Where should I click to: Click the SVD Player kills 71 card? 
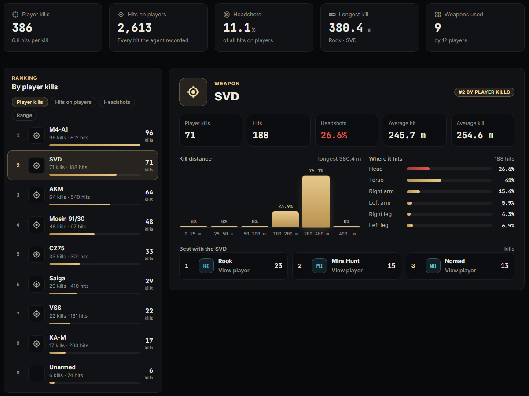pos(211,130)
